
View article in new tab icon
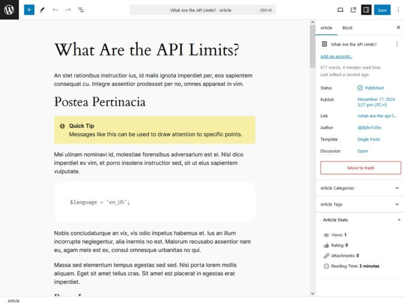[x=353, y=10]
